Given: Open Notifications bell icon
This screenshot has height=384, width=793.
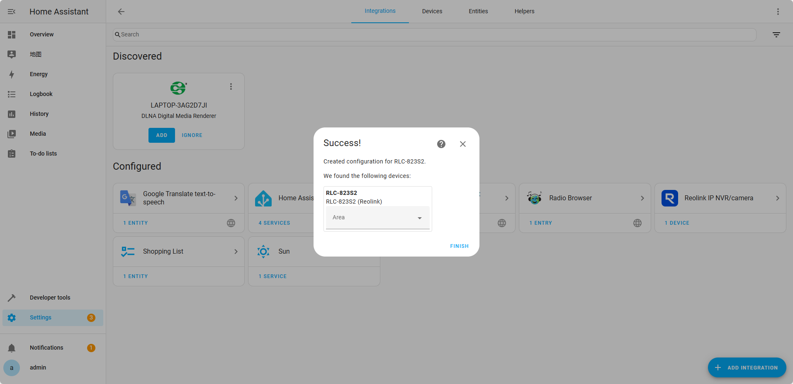Looking at the screenshot, I should (12, 348).
